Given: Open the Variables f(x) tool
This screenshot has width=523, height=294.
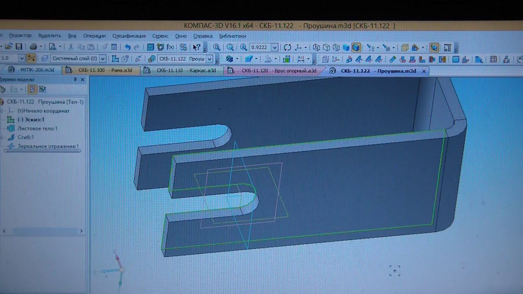Looking at the screenshot, I should point(170,47).
